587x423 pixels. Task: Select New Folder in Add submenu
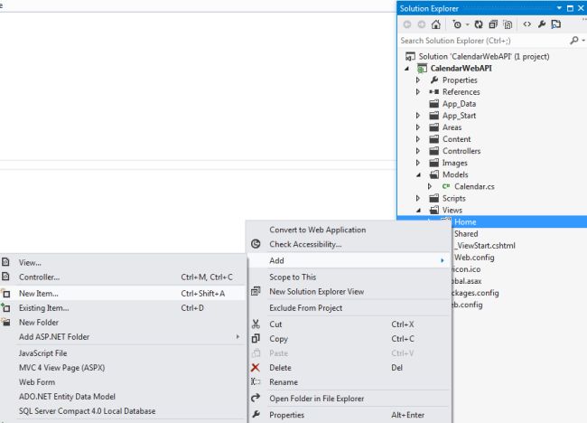[123, 322]
